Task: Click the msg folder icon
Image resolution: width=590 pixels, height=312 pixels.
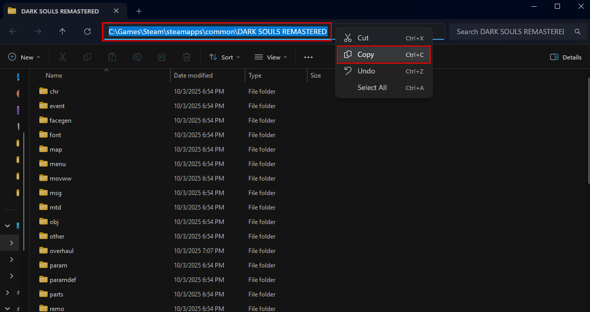Action: (43, 192)
